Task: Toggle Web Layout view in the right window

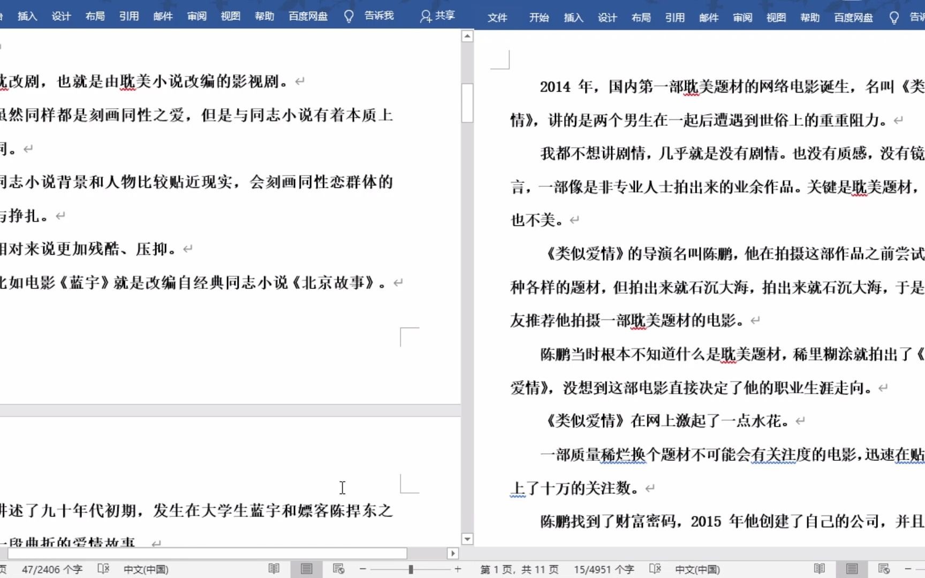Action: point(884,569)
